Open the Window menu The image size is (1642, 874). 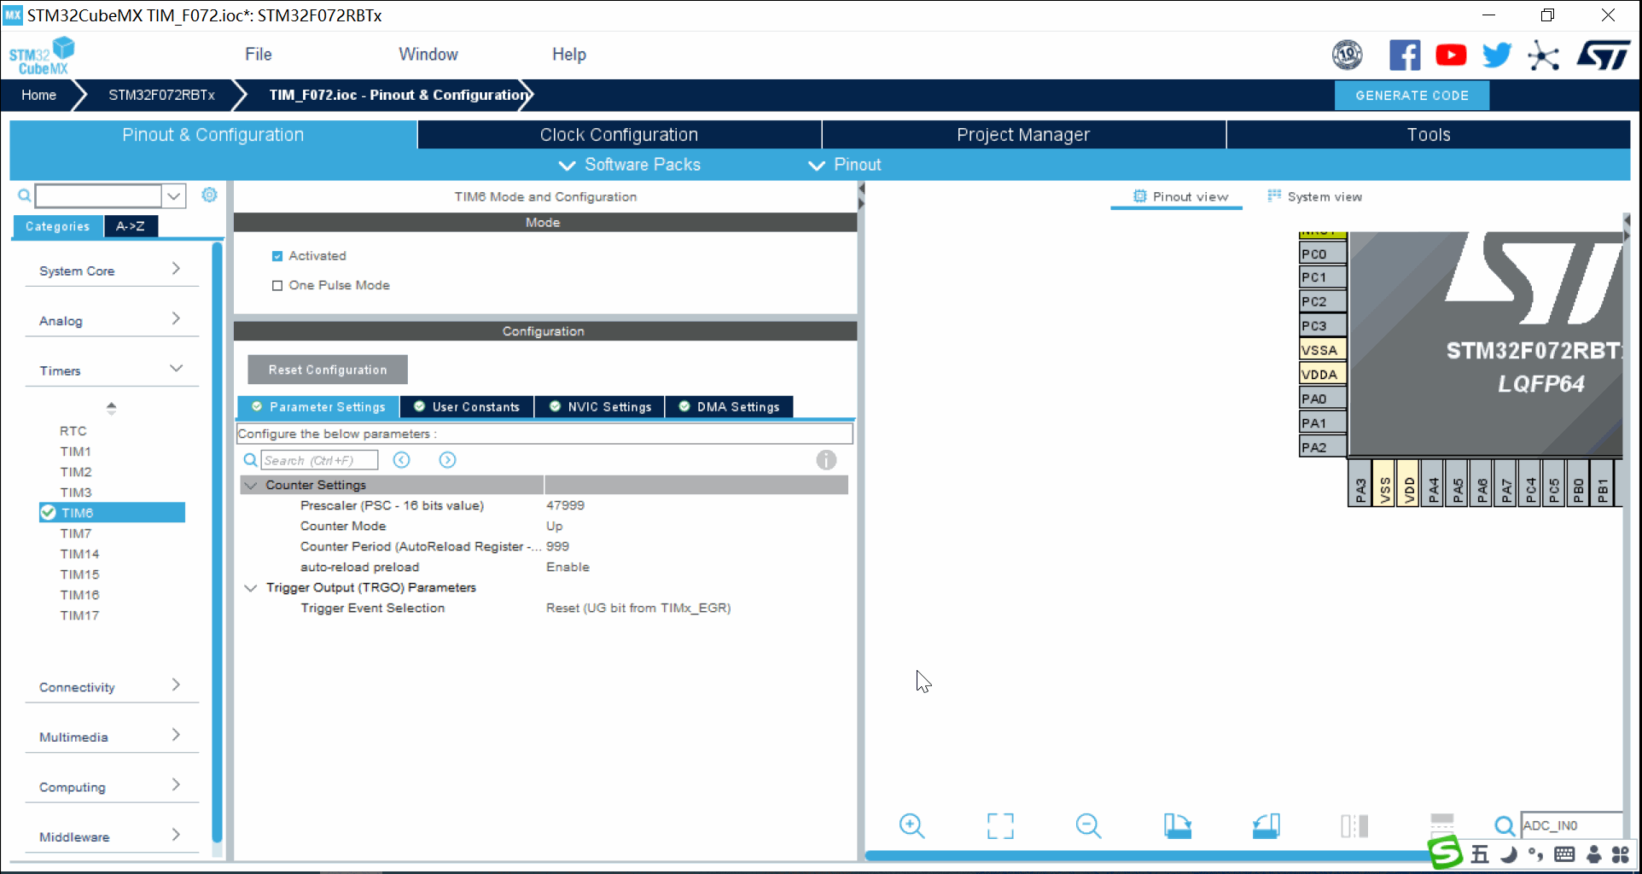(x=428, y=55)
